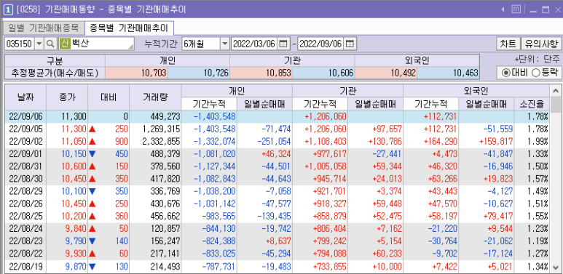Click the 1.99% exhaustion rate cell
This screenshot has height=274, width=563.
click(538, 142)
